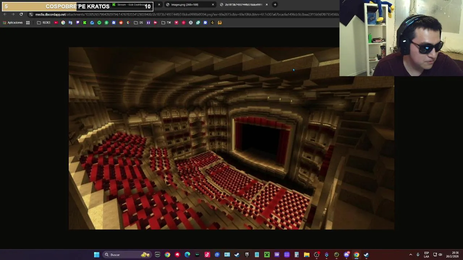Open the Spotify bookmark
This screenshot has height=260, width=463.
coord(99,22)
